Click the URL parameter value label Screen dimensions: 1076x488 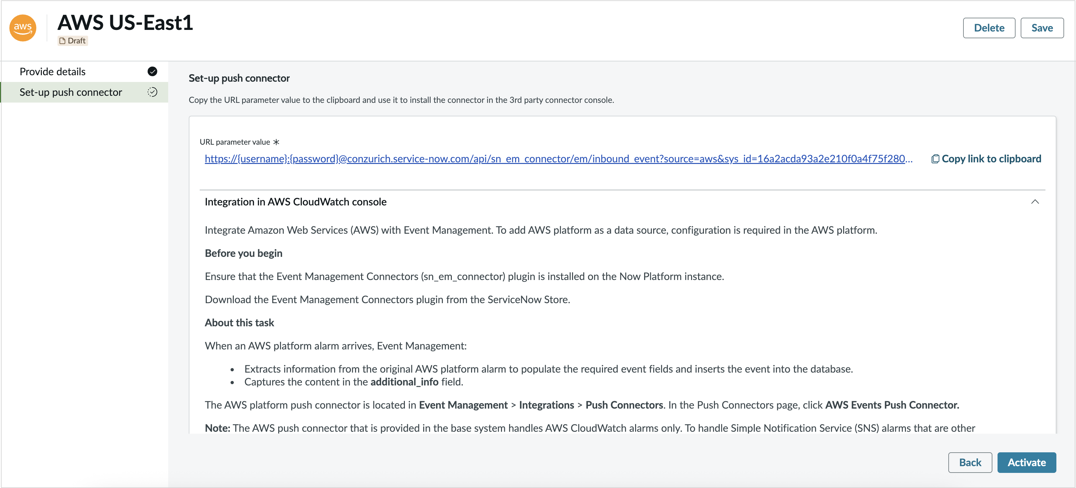(x=235, y=142)
